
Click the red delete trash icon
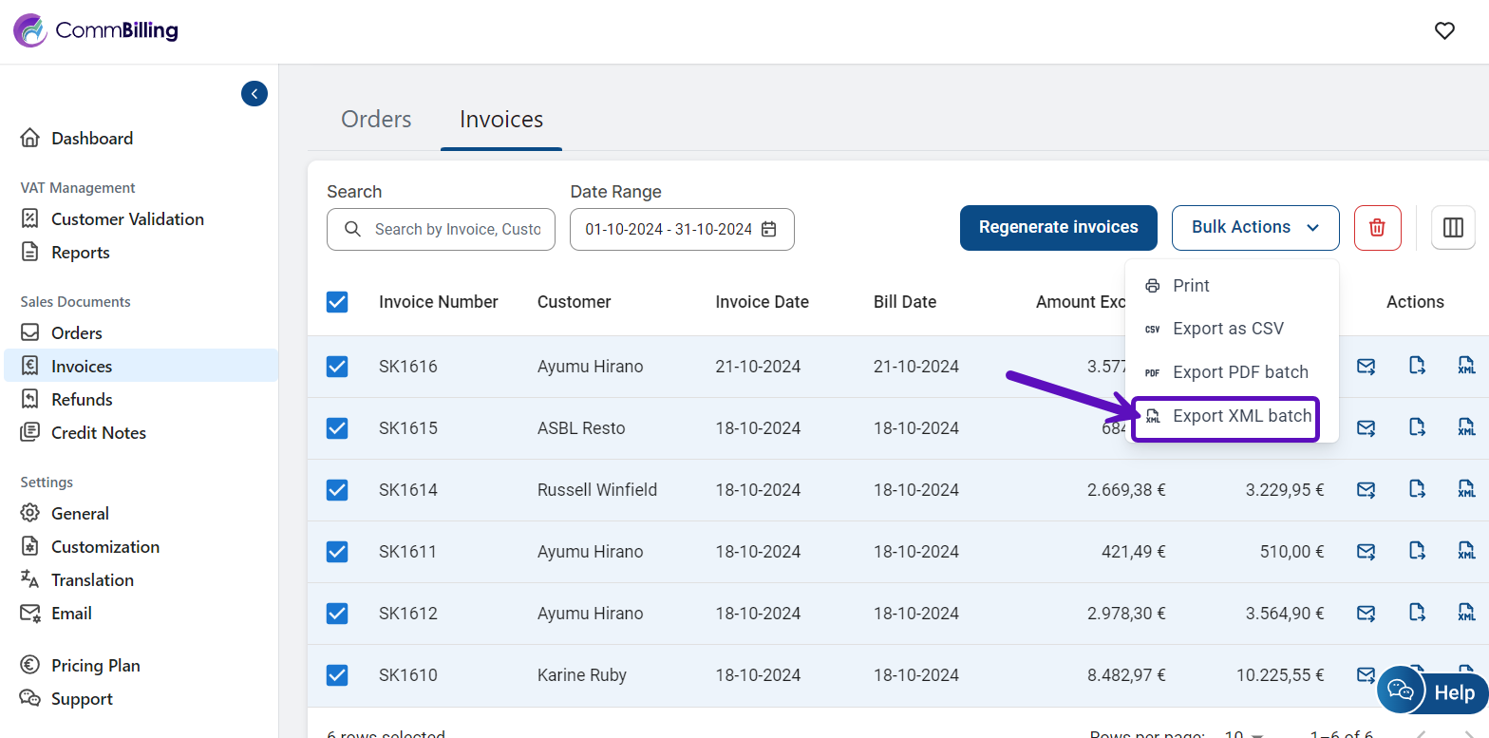(1377, 228)
